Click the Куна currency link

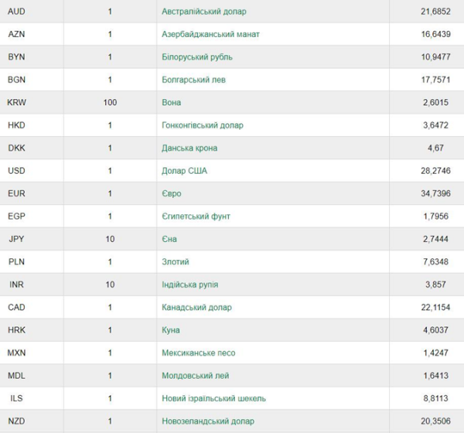click(170, 330)
